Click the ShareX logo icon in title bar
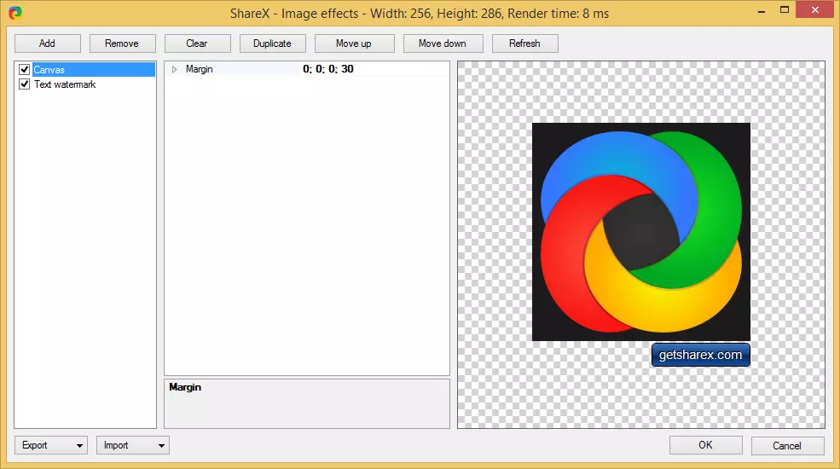The width and height of the screenshot is (840, 469). click(15, 13)
